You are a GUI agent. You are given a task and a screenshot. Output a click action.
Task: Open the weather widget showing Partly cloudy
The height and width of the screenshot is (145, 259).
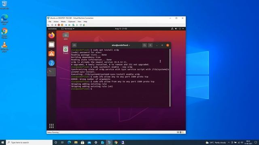216,143
